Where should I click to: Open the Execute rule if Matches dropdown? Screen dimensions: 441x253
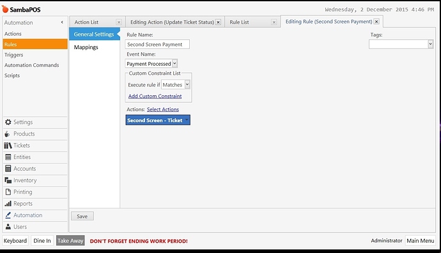click(x=187, y=84)
